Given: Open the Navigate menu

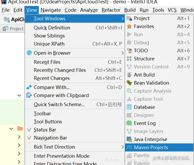Looking at the screenshot, I should click(51, 10).
